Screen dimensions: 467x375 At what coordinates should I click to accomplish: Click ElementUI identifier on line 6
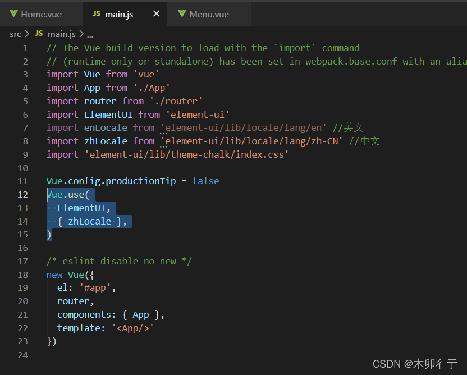(108, 115)
